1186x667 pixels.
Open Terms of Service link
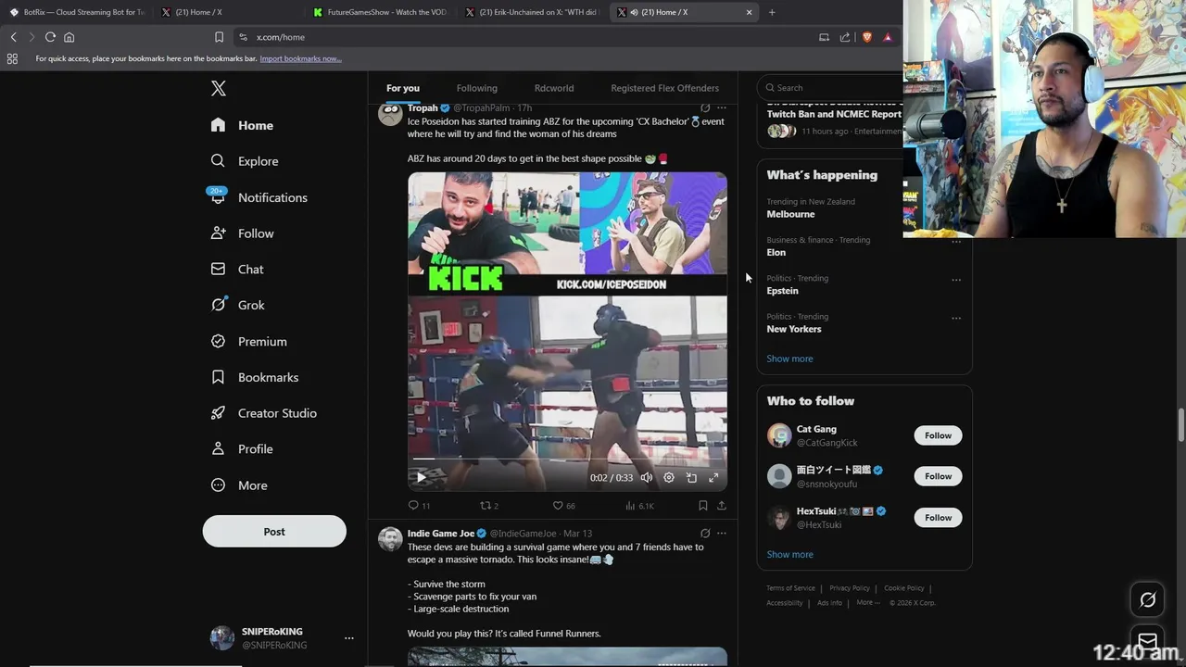790,588
